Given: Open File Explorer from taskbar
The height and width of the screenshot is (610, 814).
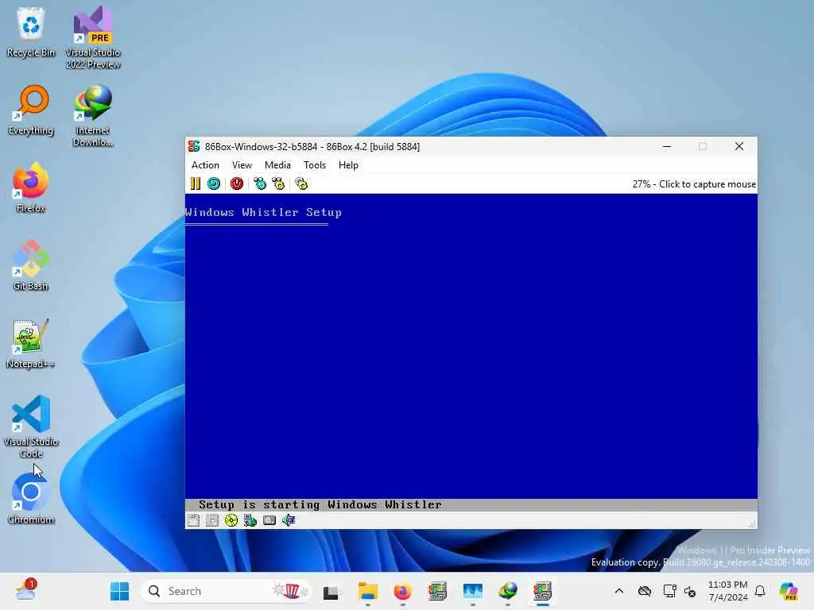Looking at the screenshot, I should pos(367,591).
